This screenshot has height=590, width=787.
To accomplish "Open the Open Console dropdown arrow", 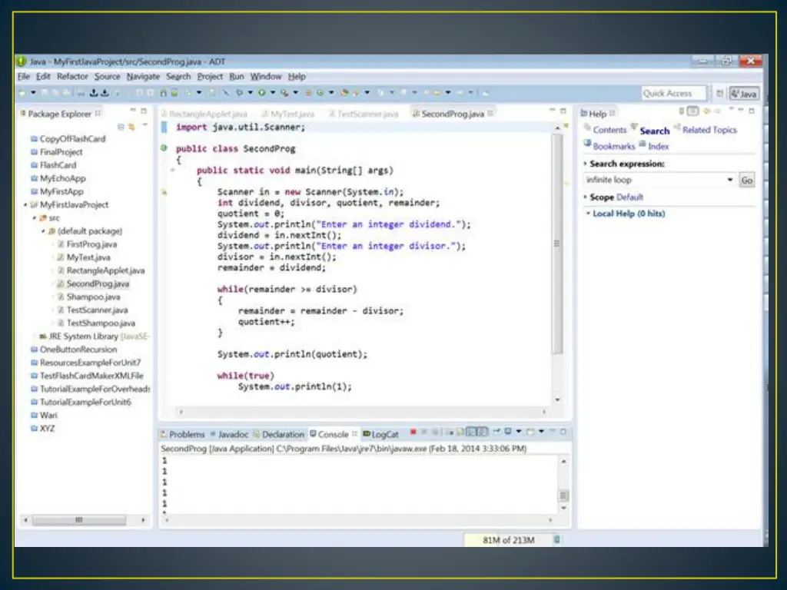I will 542,432.
